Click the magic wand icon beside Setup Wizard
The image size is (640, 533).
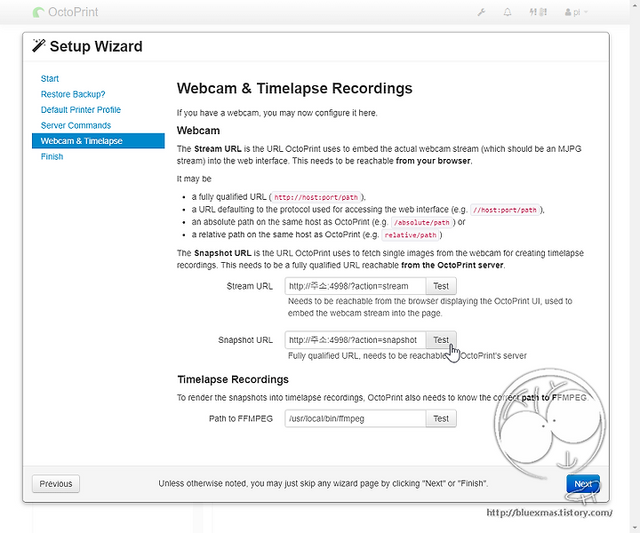point(39,45)
